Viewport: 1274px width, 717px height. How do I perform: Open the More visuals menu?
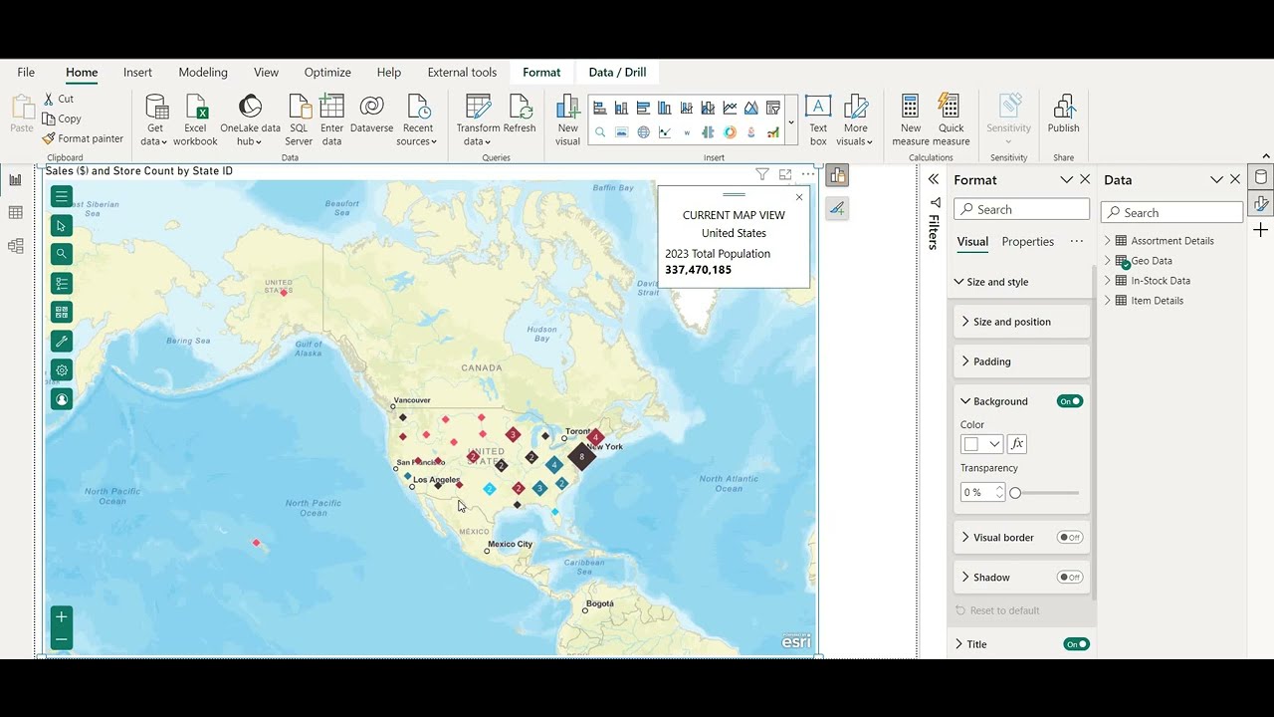[856, 119]
